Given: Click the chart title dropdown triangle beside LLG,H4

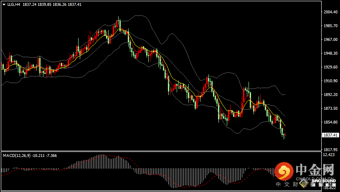Looking at the screenshot, I should pyautogui.click(x=4, y=5).
